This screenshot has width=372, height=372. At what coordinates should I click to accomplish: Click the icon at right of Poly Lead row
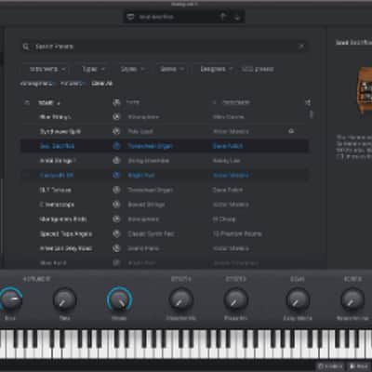click(x=291, y=131)
